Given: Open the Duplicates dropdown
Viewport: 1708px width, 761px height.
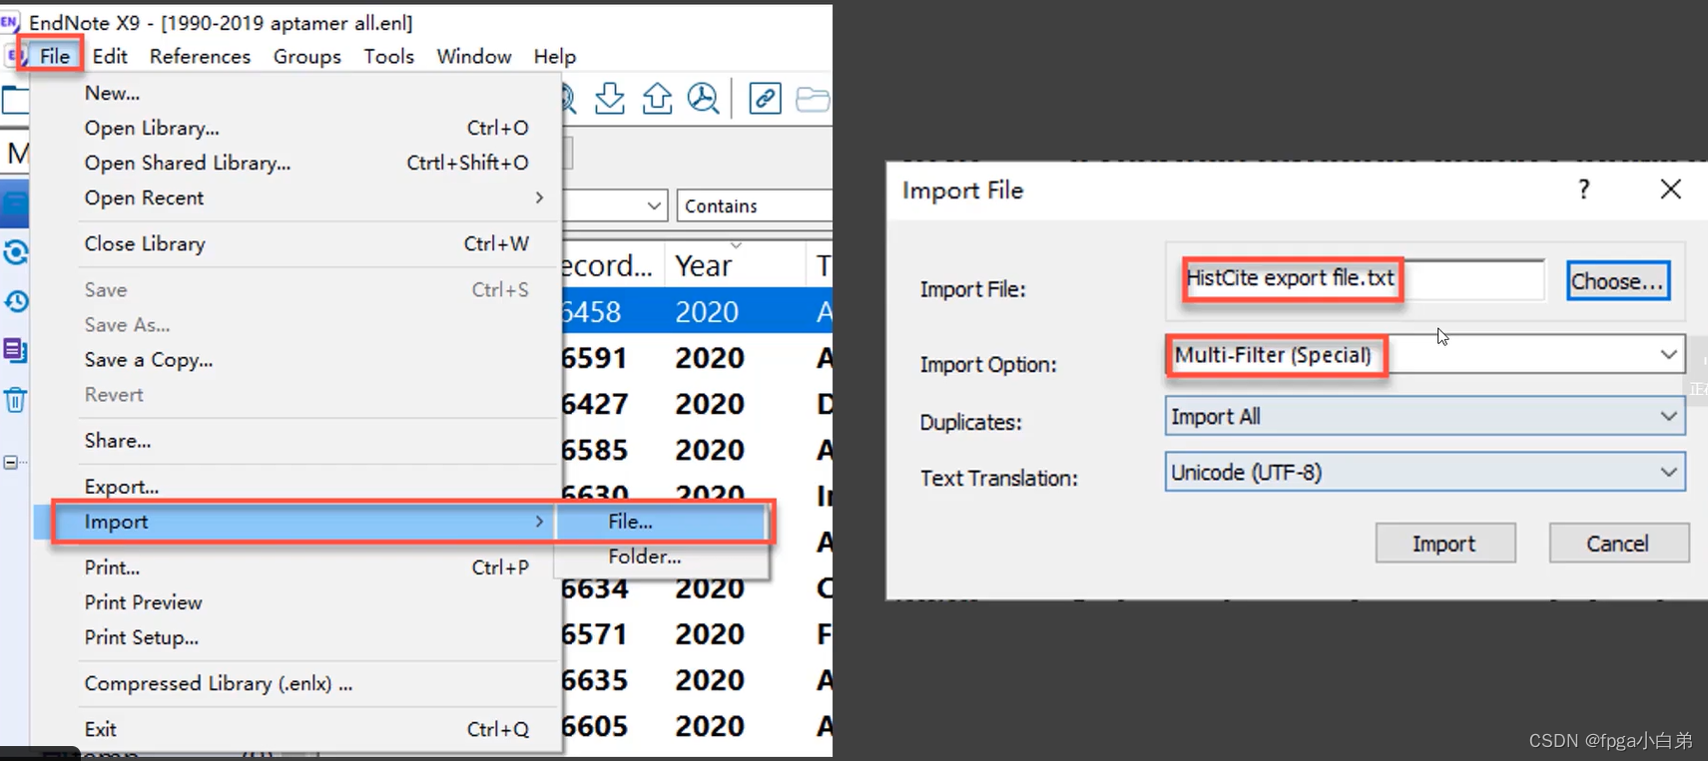Looking at the screenshot, I should 1424,416.
